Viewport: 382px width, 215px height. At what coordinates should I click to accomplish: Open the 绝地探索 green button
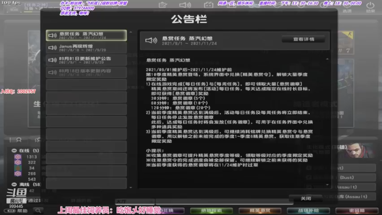click(x=211, y=211)
